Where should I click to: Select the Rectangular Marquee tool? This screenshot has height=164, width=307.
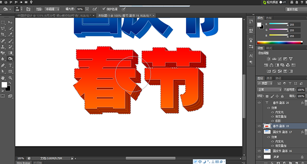pyautogui.click(x=3, y=22)
